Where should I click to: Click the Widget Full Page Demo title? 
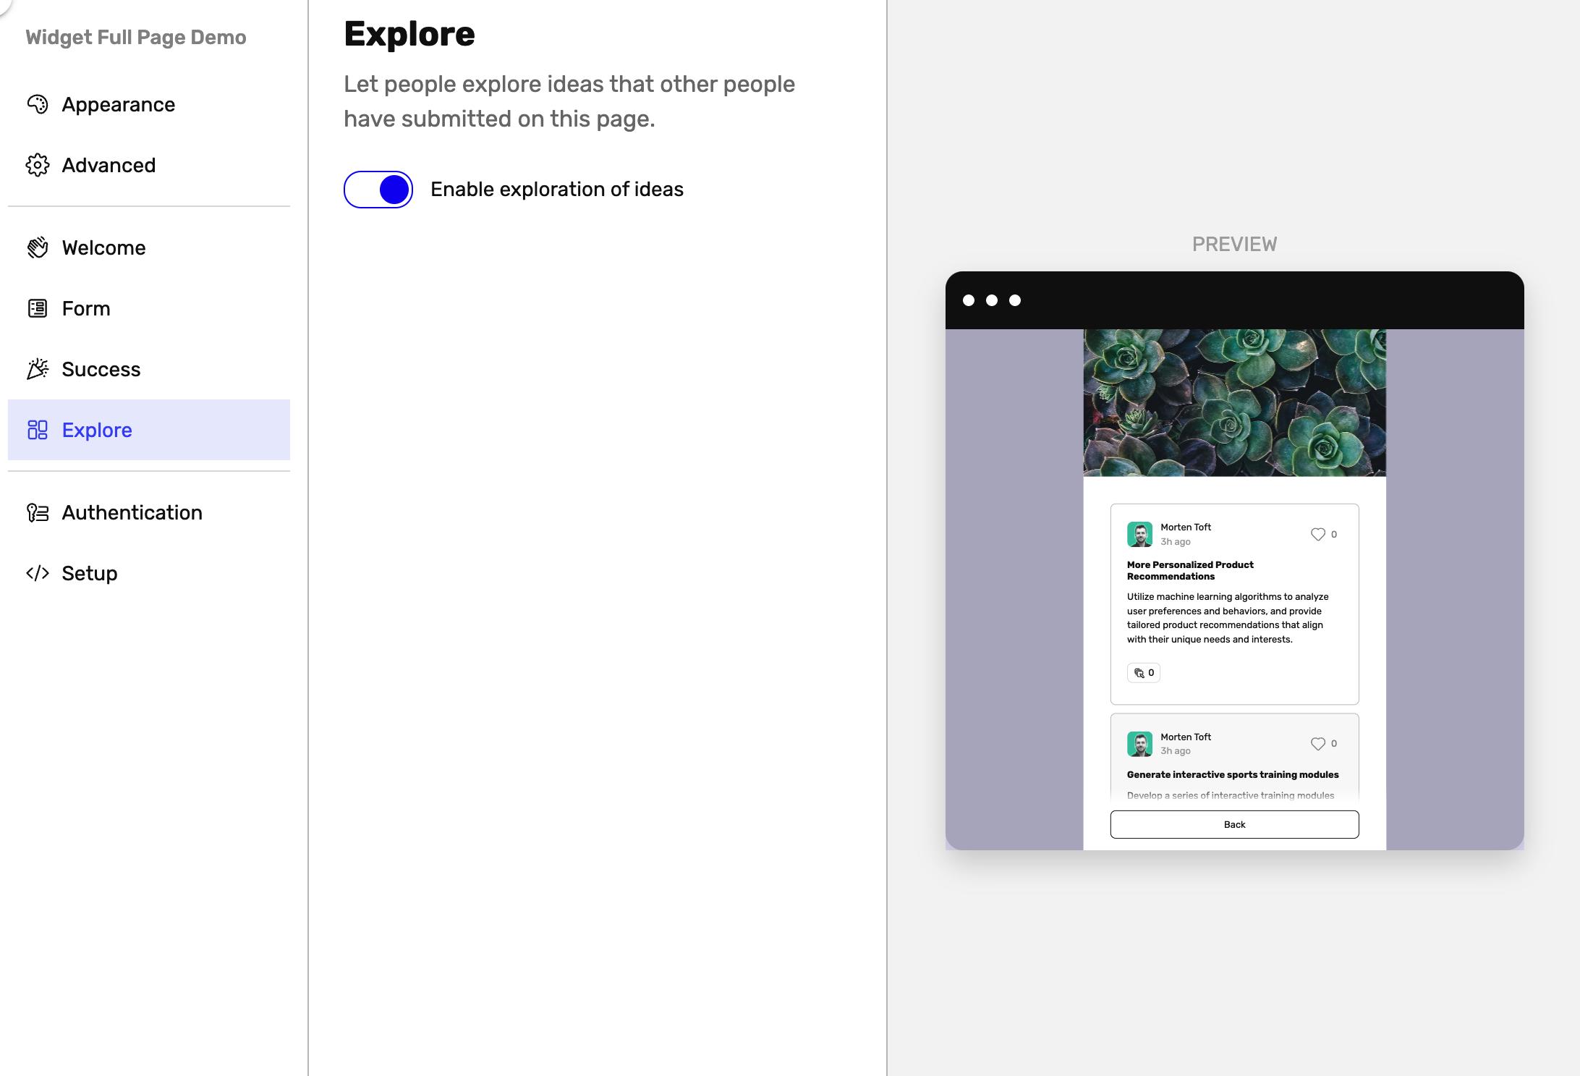(x=136, y=38)
